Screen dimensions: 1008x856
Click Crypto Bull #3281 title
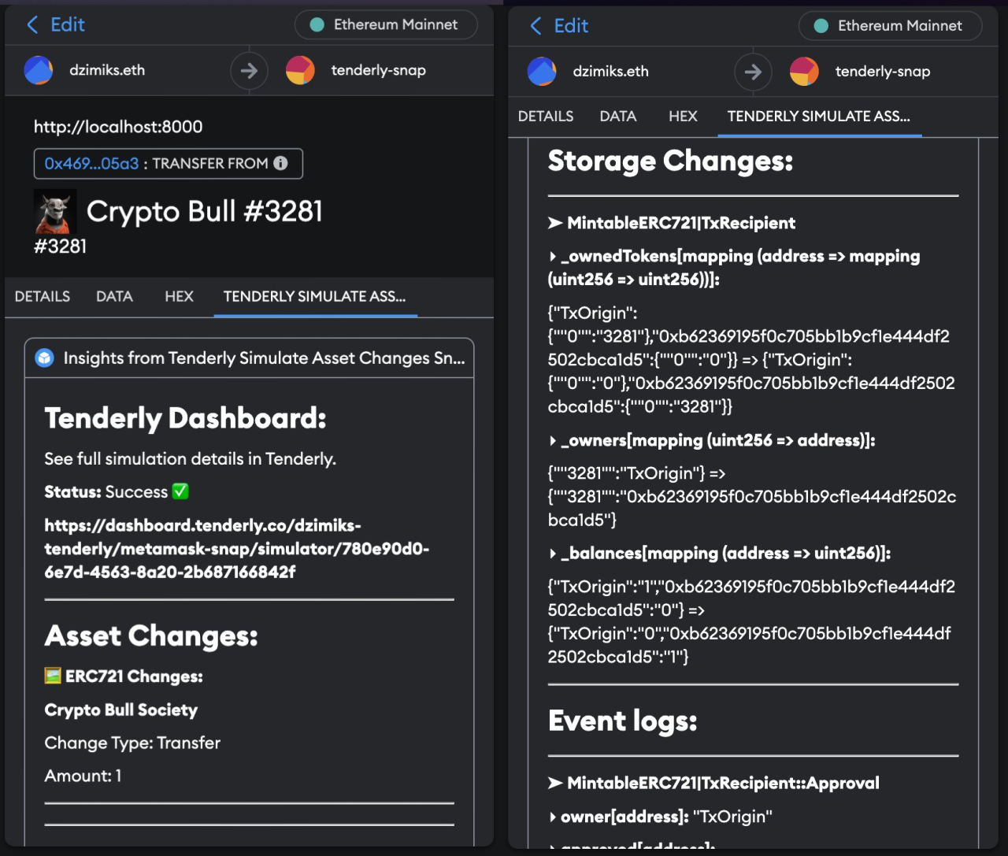pos(205,211)
